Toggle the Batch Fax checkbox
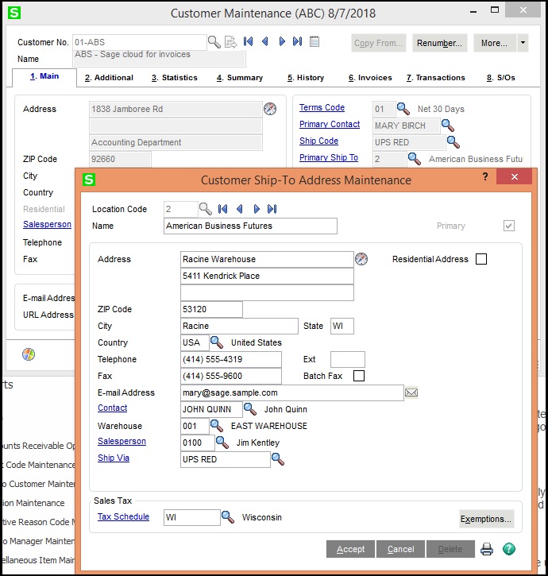This screenshot has width=548, height=576. click(359, 376)
